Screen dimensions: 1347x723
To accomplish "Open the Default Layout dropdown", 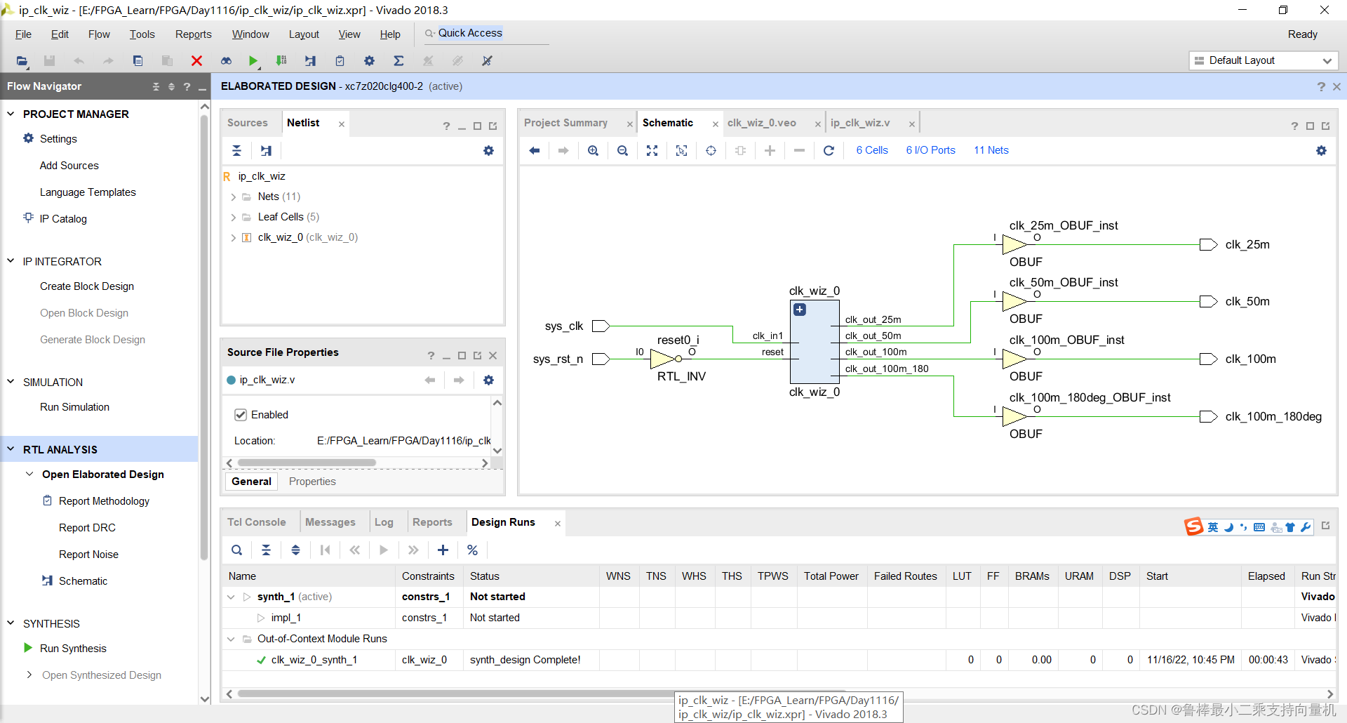I will (1263, 60).
